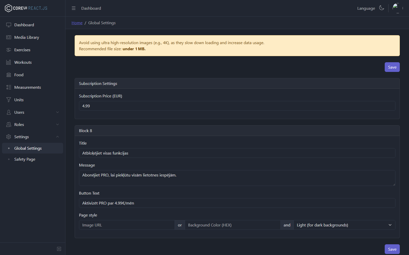The height and width of the screenshot is (255, 409).
Task: Open the Language menu
Action: click(366, 8)
